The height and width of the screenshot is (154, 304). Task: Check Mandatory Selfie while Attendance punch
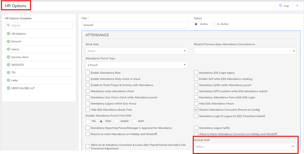tap(196, 85)
